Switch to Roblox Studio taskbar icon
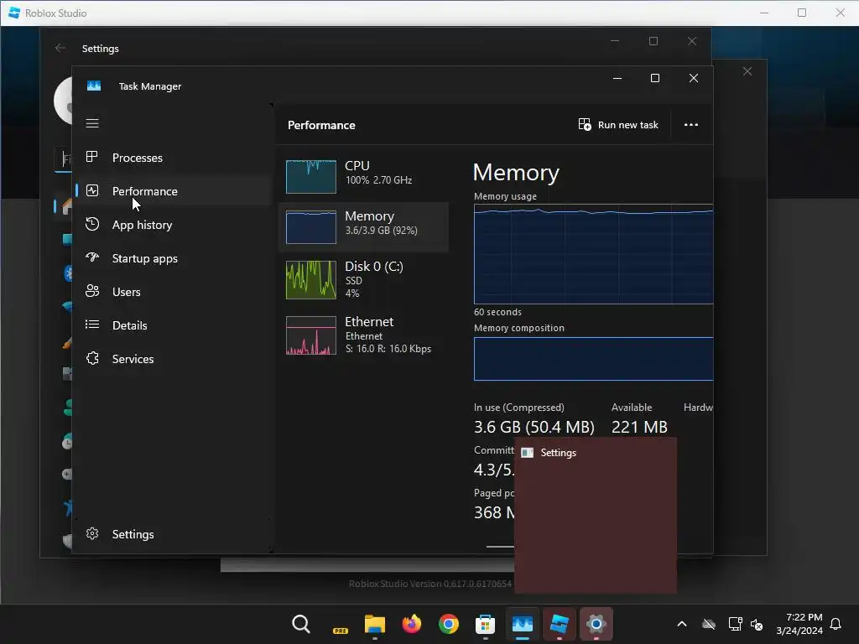 tap(560, 624)
